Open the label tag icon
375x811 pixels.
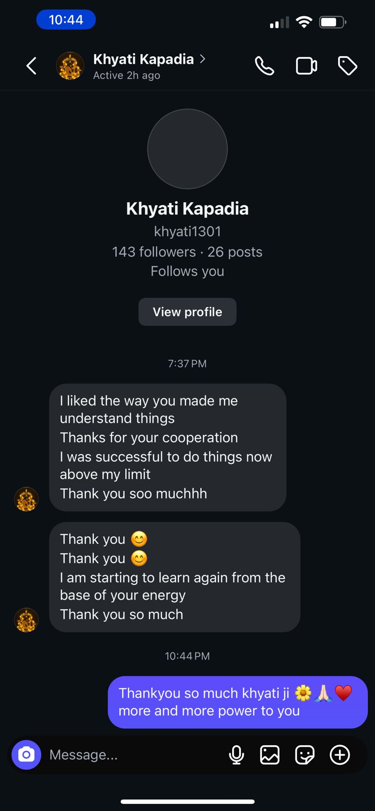click(348, 66)
